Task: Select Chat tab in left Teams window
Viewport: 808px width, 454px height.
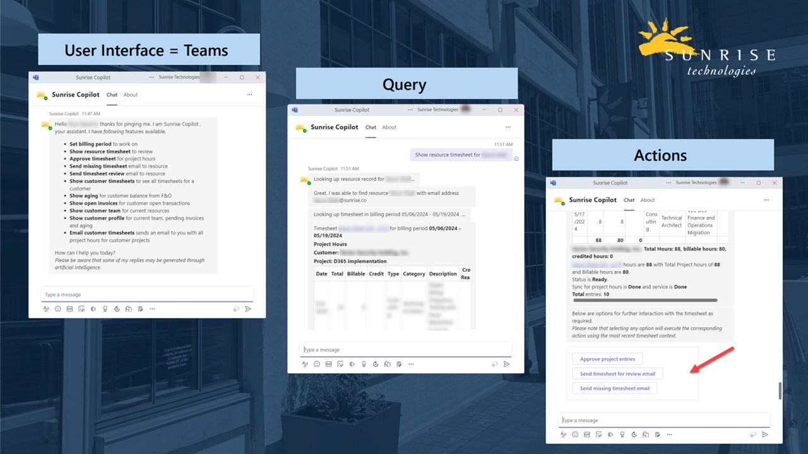Action: 112,95
